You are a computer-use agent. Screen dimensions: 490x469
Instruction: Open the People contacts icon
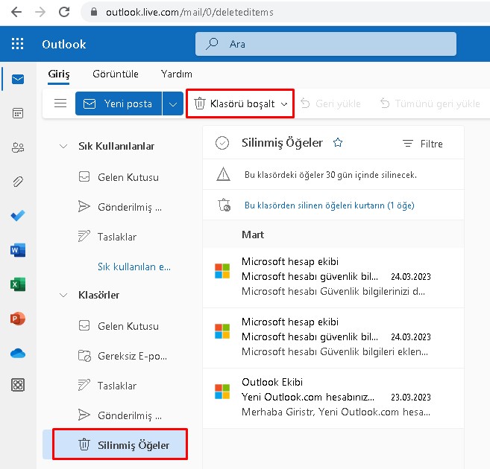click(x=18, y=147)
